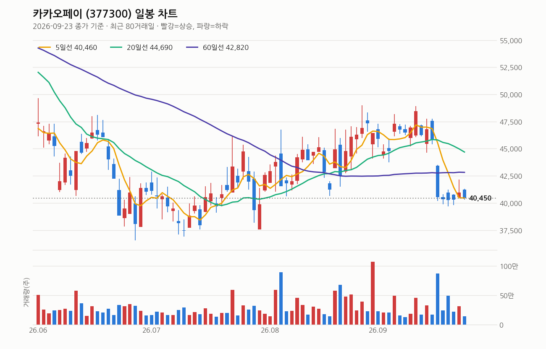This screenshot has width=546, height=349.
Task: Click the 60일선 42,820 legend entry
Action: [x=217, y=47]
